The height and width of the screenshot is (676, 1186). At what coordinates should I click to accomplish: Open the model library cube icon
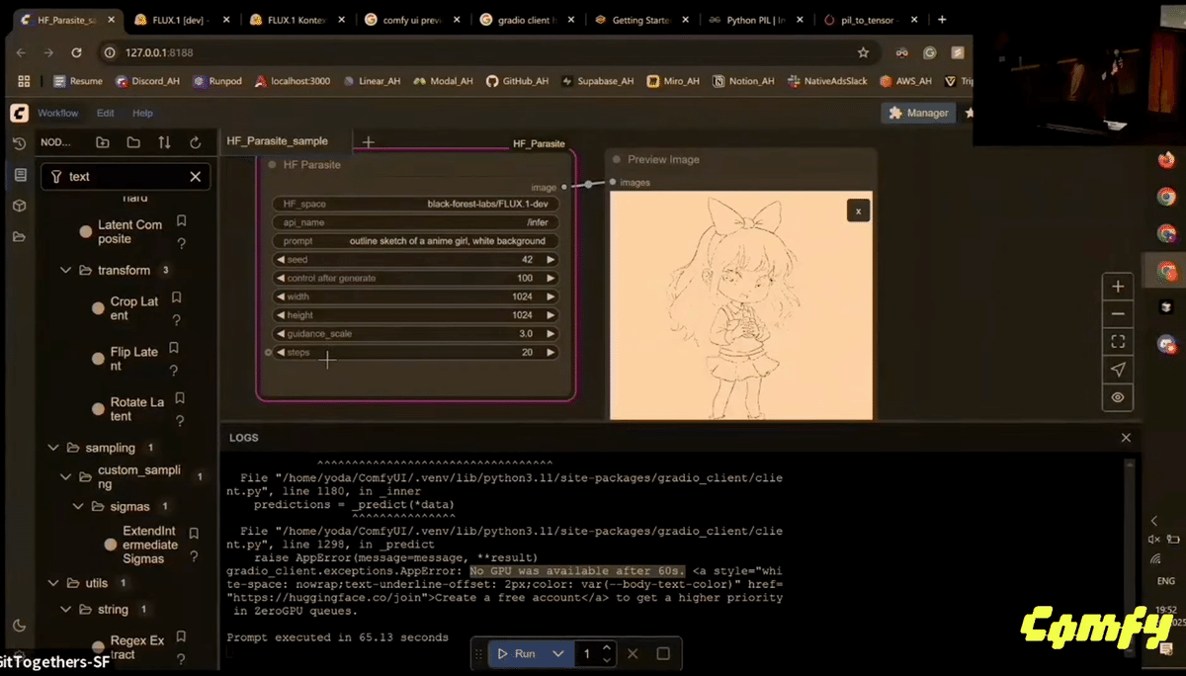tap(19, 206)
